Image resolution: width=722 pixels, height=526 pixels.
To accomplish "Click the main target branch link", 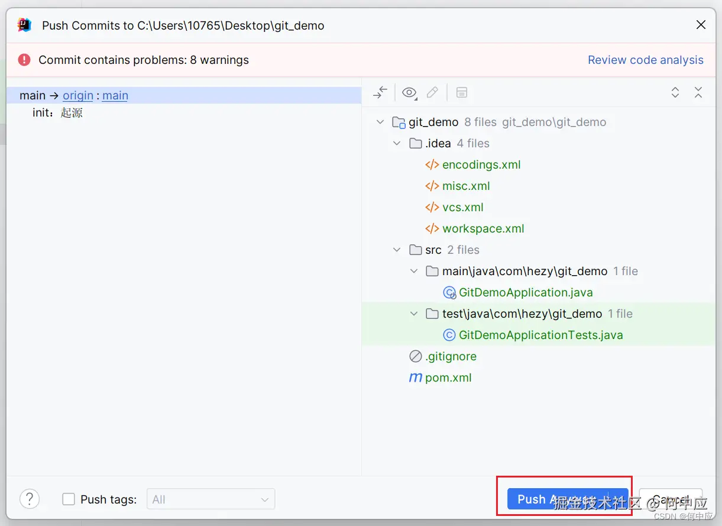I will 115,95.
